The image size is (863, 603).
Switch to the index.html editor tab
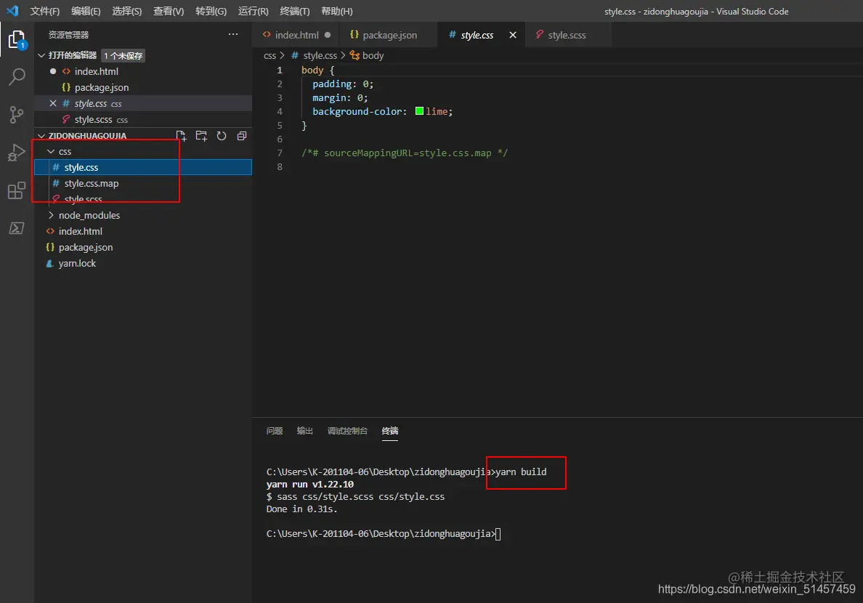[296, 35]
